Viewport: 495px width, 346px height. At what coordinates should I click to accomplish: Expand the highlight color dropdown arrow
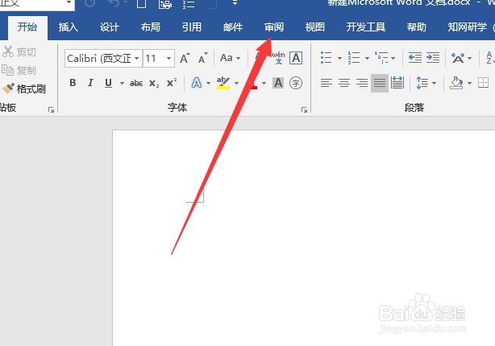(236, 84)
